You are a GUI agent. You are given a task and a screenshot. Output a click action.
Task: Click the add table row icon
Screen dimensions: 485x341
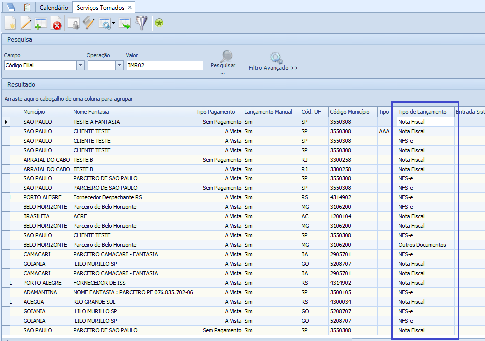pos(40,23)
